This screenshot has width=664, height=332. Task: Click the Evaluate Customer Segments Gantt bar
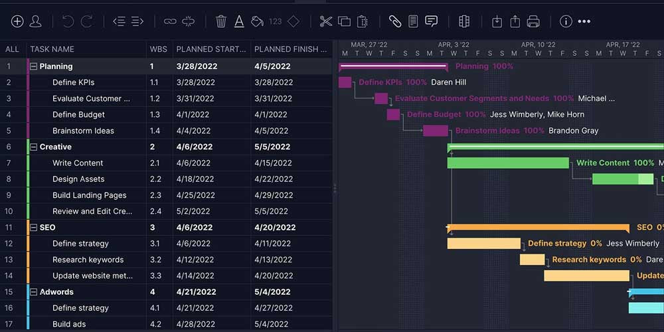(381, 99)
